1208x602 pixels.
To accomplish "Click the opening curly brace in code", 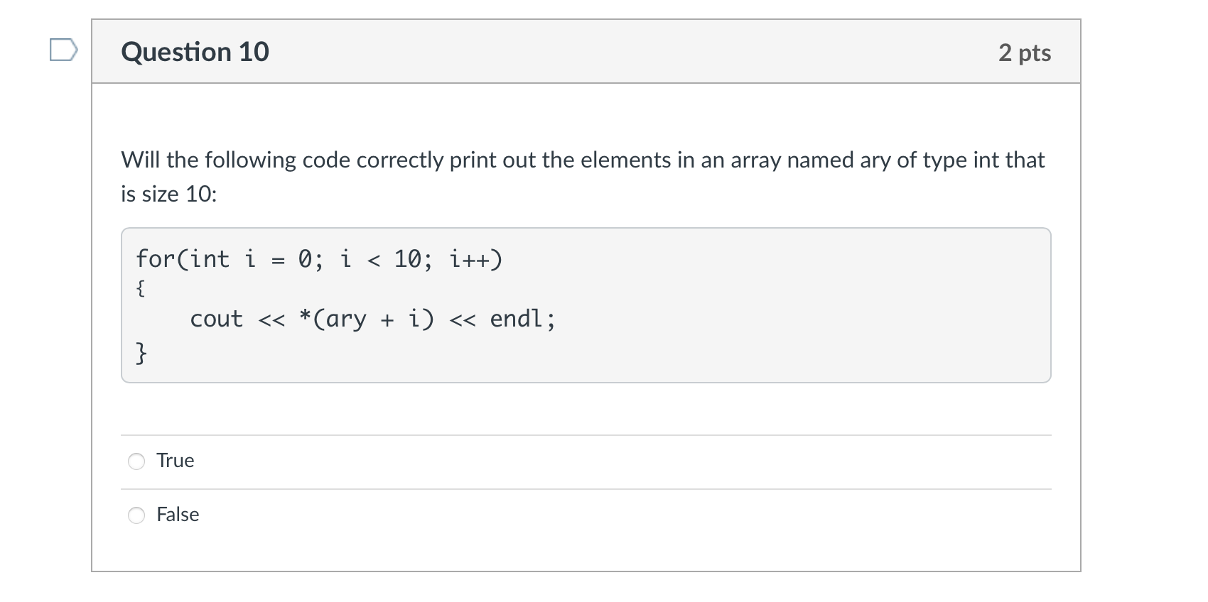I will (x=141, y=288).
